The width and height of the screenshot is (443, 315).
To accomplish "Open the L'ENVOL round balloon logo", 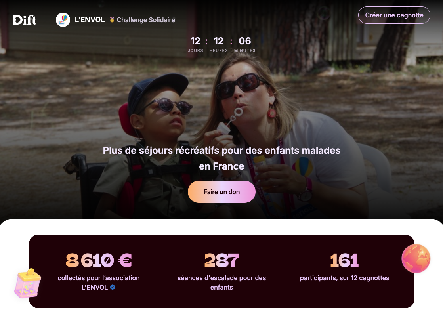I will [63, 20].
